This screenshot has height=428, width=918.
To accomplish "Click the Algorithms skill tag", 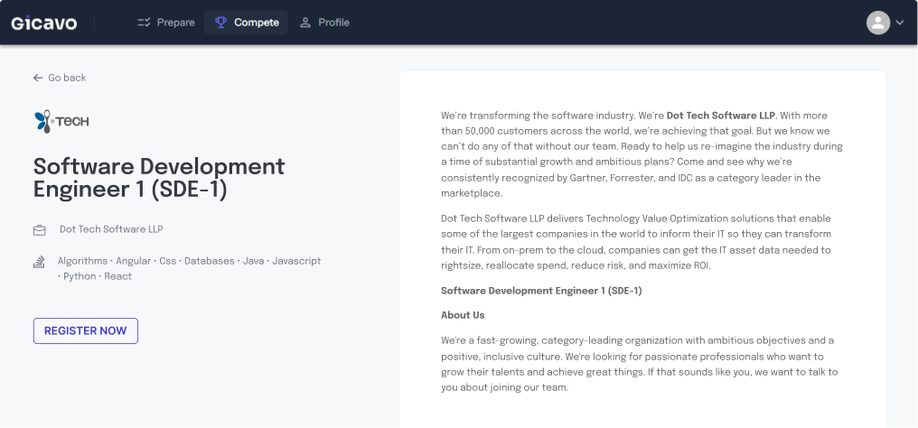I will pos(82,261).
